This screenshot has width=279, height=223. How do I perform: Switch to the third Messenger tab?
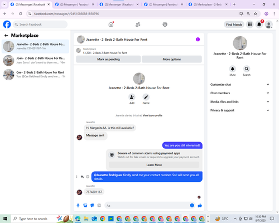tap(119, 4)
